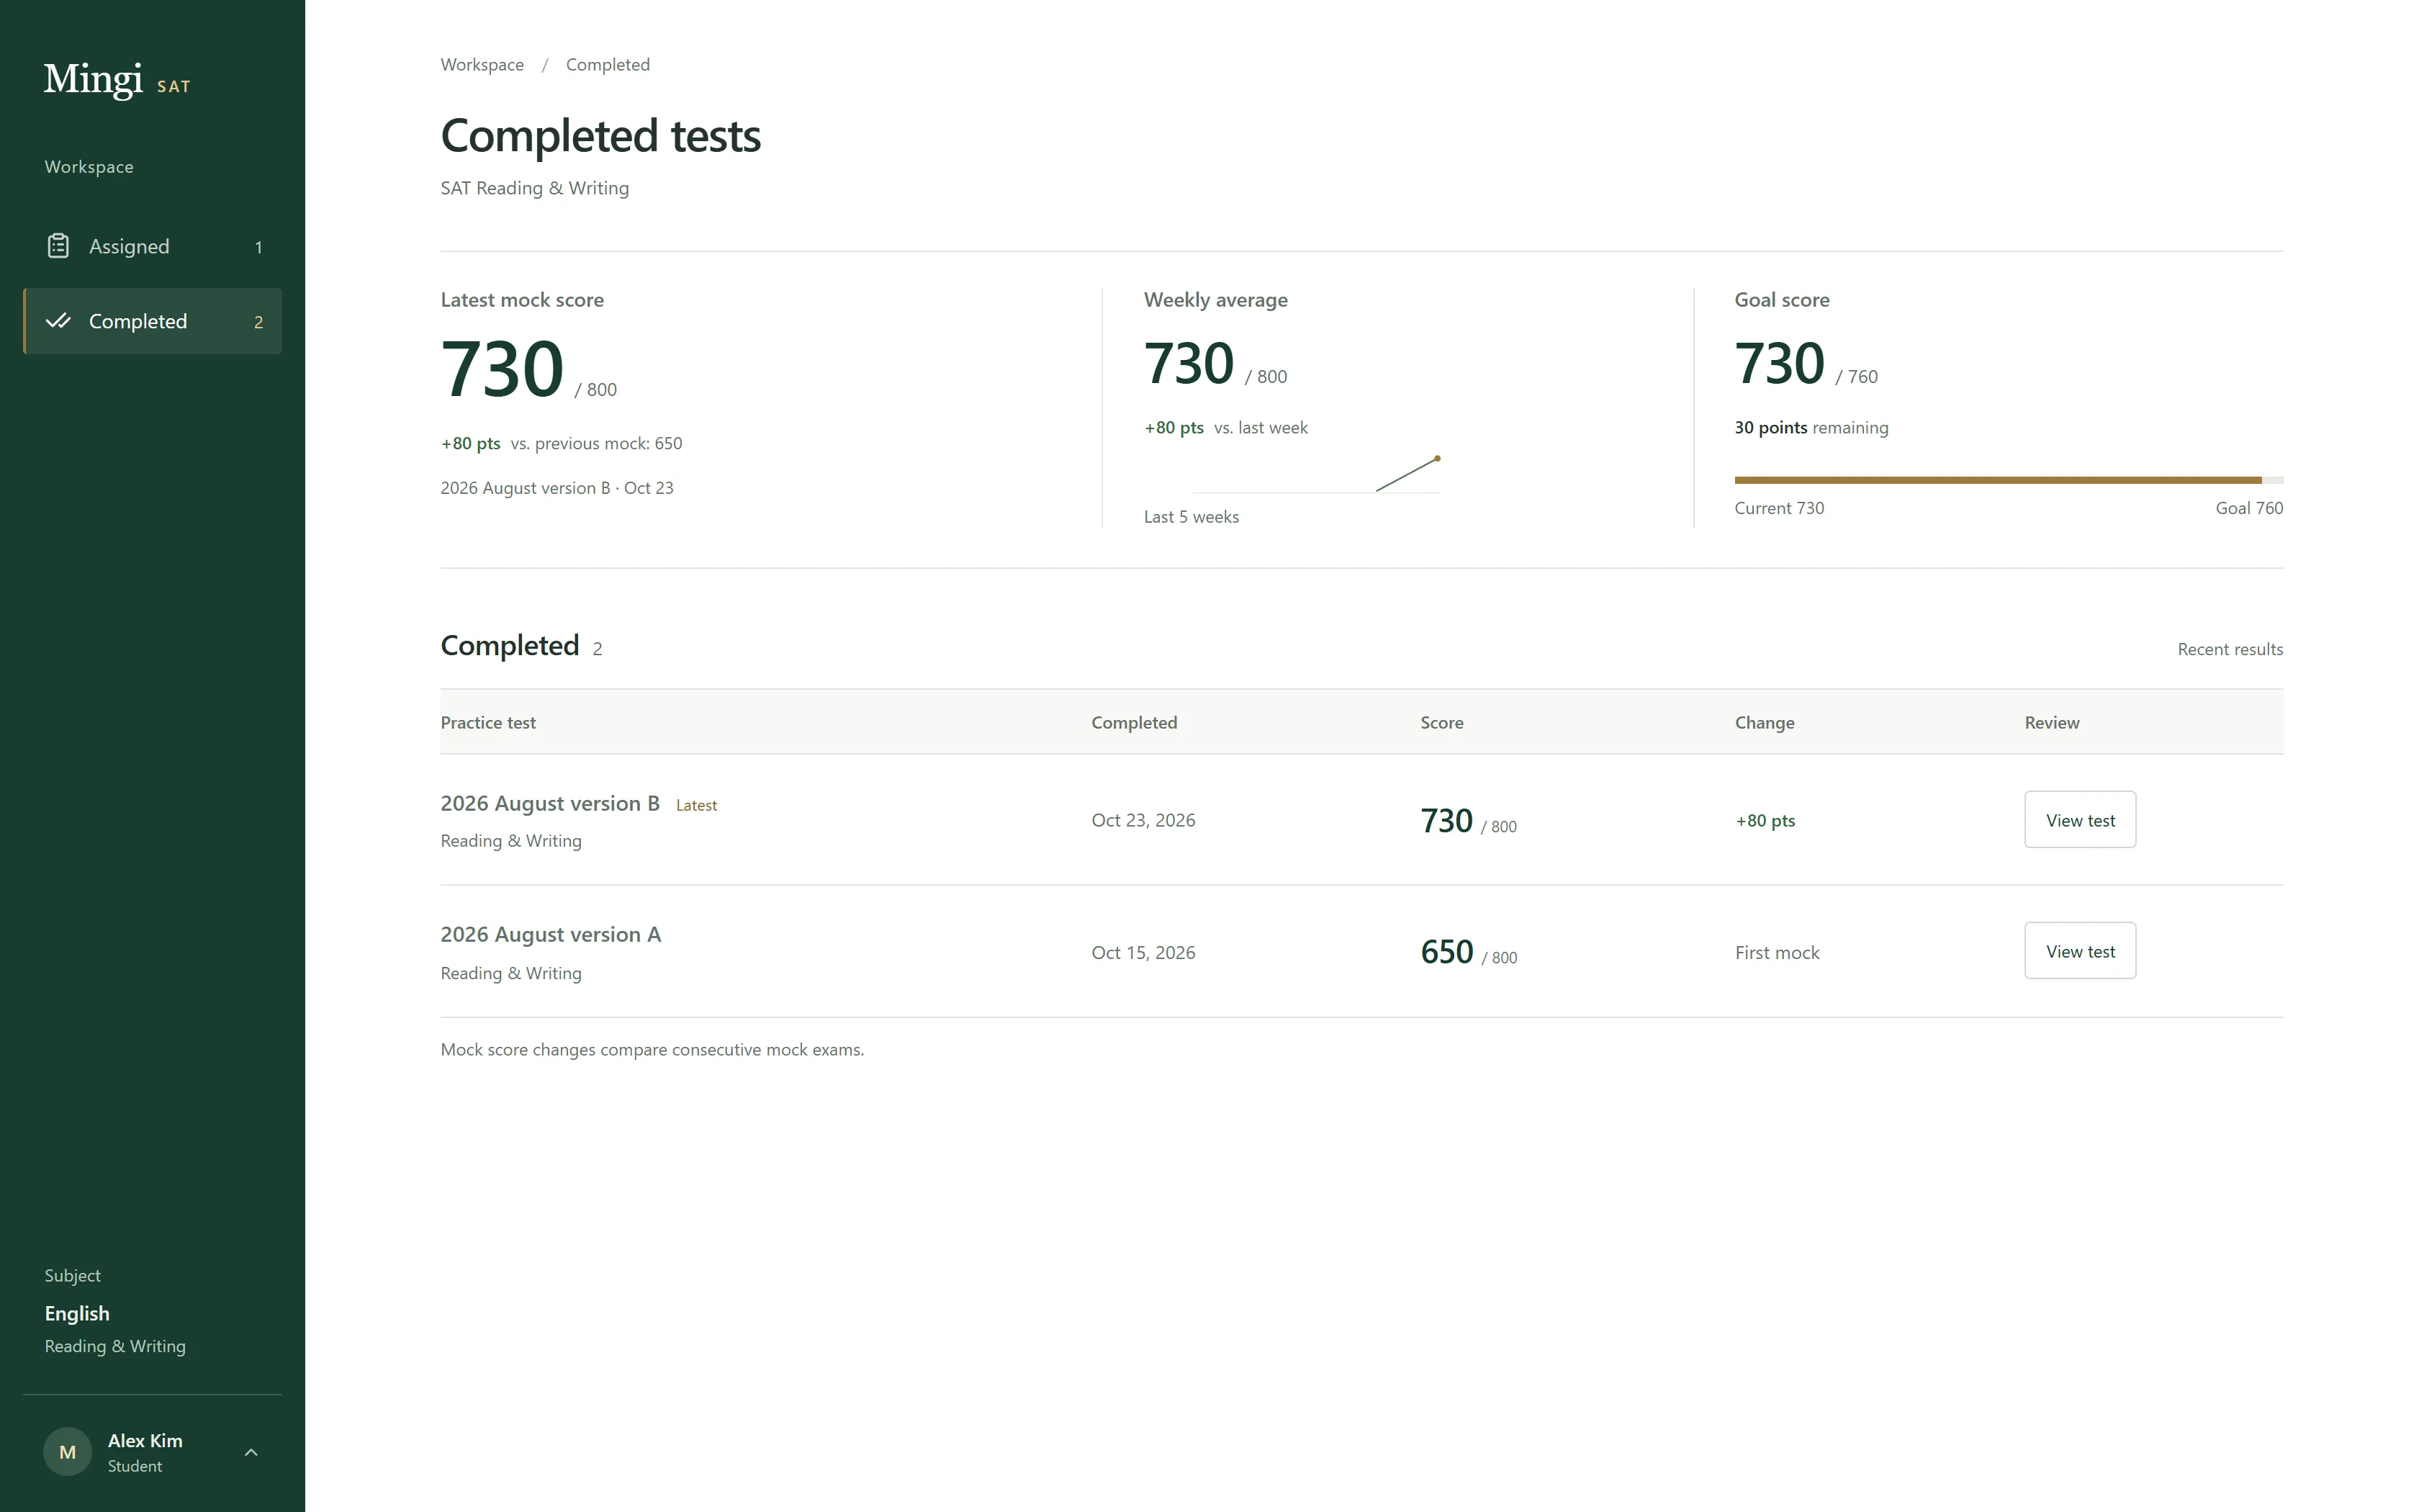Image resolution: width=2419 pixels, height=1512 pixels.
Task: Click the 2026 August version B · Oct 23 caption
Action: pyautogui.click(x=557, y=489)
